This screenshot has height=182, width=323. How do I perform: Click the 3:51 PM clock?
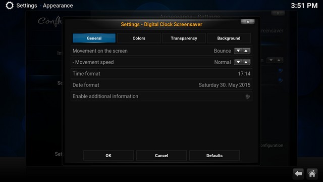click(x=304, y=6)
